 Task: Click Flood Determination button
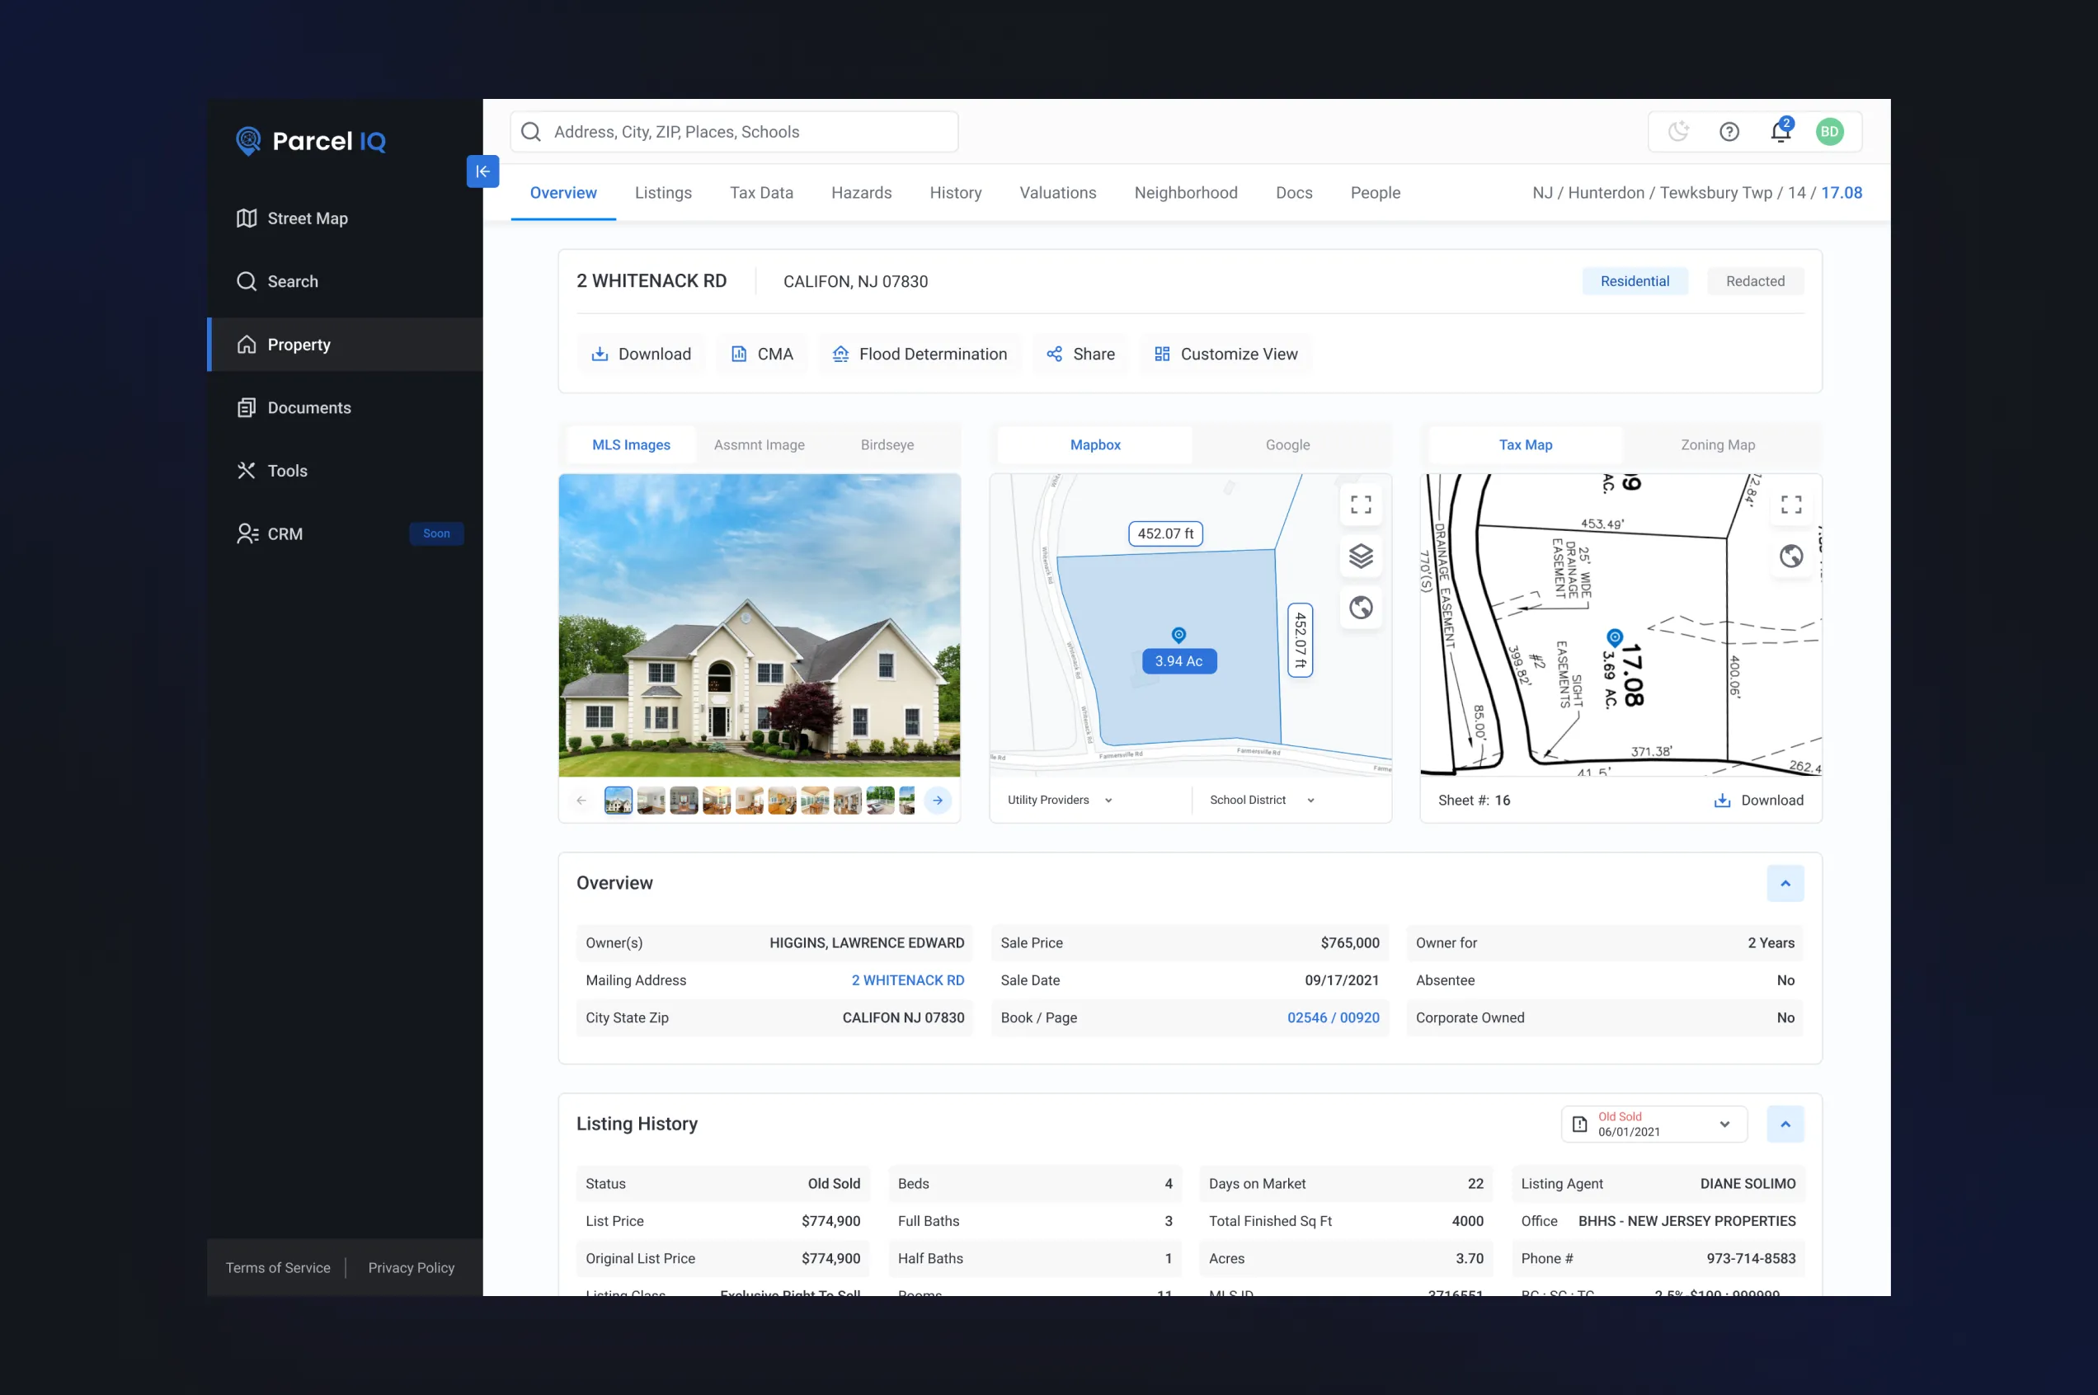click(x=920, y=354)
